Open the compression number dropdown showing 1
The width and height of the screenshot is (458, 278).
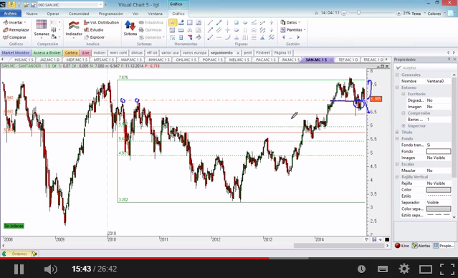(59, 22)
